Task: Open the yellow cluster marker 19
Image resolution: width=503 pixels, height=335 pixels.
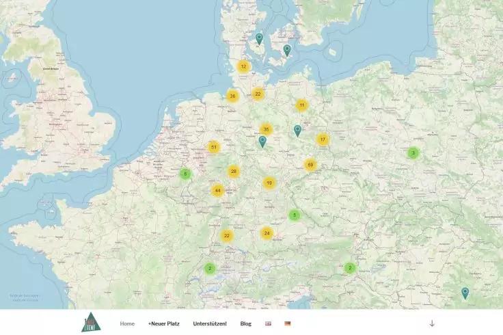Action: coord(269,183)
